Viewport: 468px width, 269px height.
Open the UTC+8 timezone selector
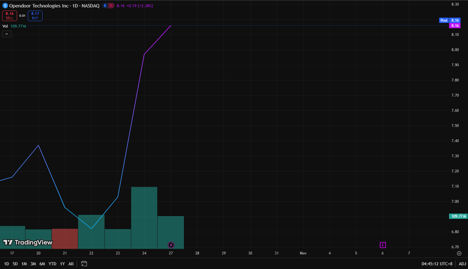point(436,264)
